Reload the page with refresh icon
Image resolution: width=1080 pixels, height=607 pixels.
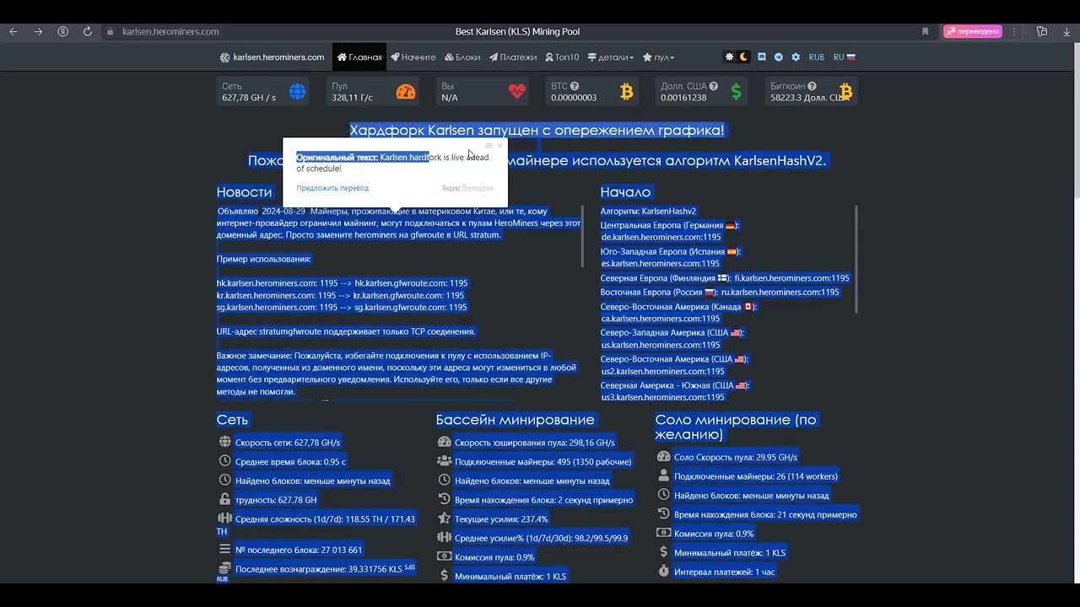pyautogui.click(x=88, y=32)
